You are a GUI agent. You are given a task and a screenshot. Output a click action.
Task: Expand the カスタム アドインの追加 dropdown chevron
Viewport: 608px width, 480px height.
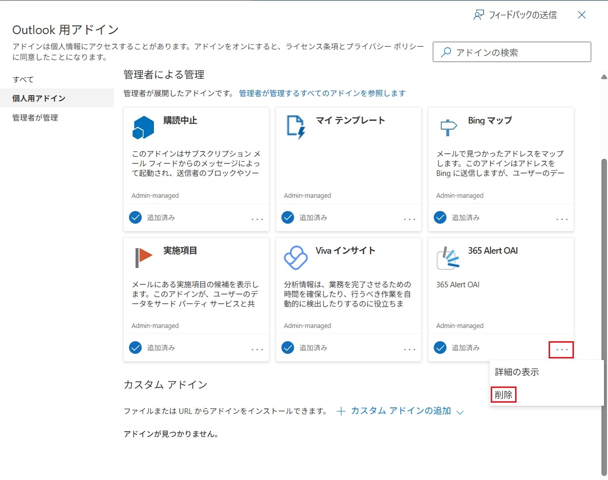460,412
